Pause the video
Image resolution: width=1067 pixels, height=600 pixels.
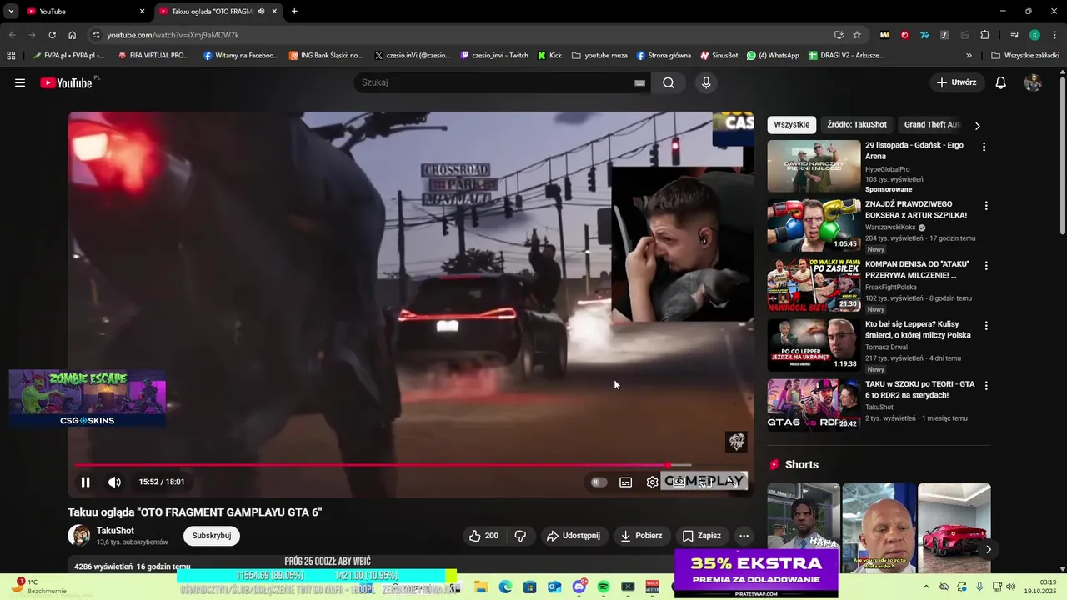(85, 482)
